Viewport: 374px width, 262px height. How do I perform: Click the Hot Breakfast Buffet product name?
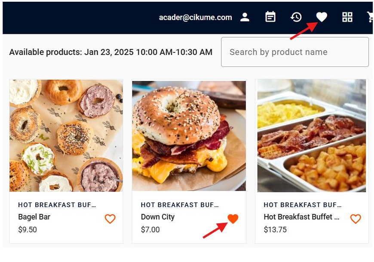[301, 217]
